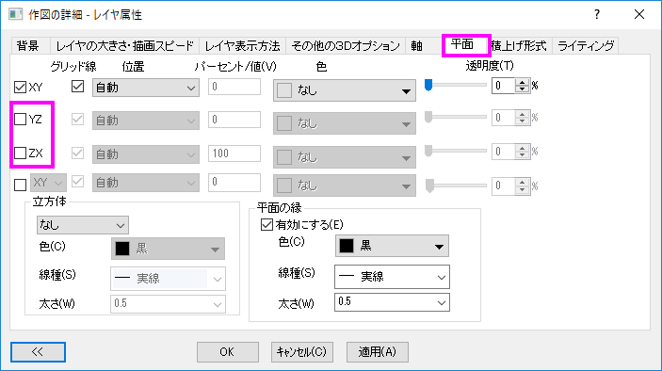The image size is (662, 371).
Task: Uncheck the XY plane checkbox
Action: tap(21, 88)
